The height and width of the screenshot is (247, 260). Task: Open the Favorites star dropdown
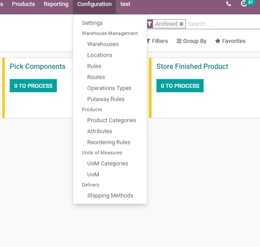click(230, 41)
